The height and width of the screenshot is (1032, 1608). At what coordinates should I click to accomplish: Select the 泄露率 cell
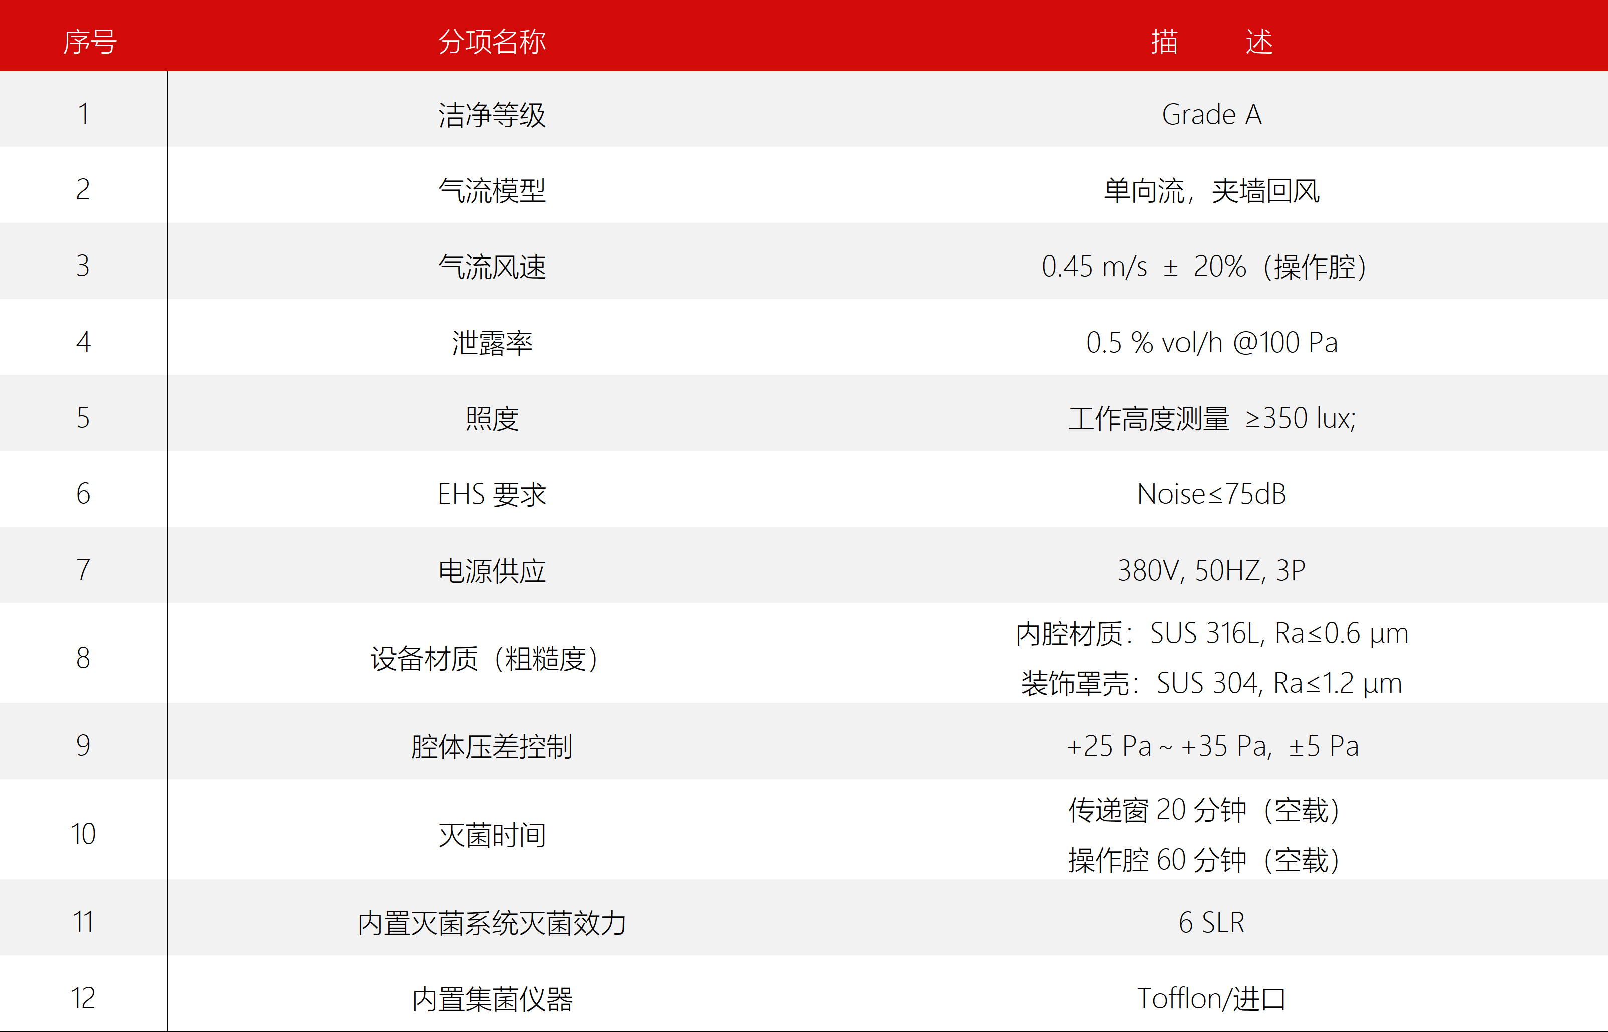492,343
